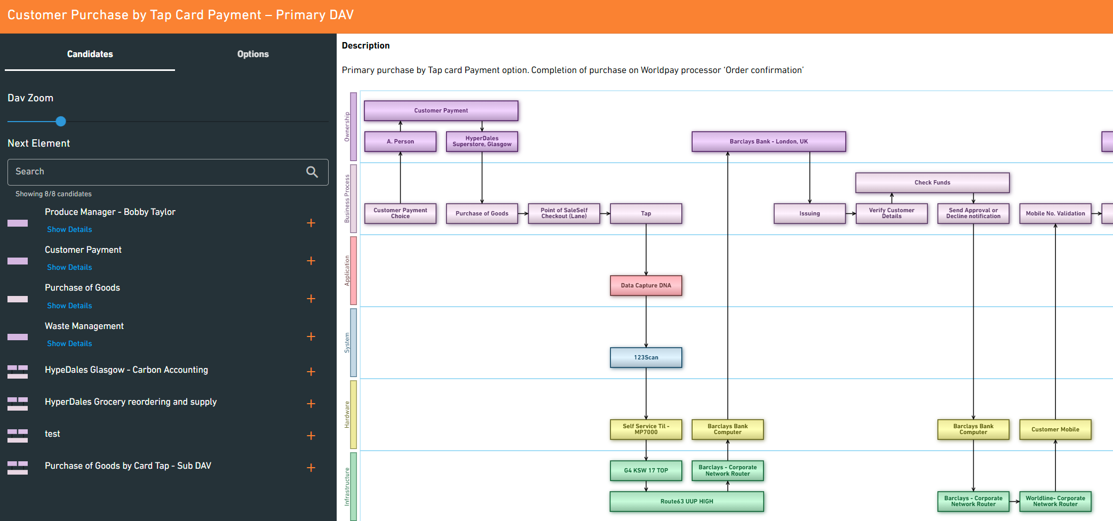
Task: Select A. Person ownership node
Action: tap(400, 141)
